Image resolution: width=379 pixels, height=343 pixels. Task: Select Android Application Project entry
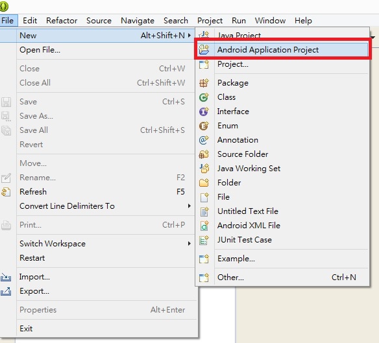click(x=282, y=49)
